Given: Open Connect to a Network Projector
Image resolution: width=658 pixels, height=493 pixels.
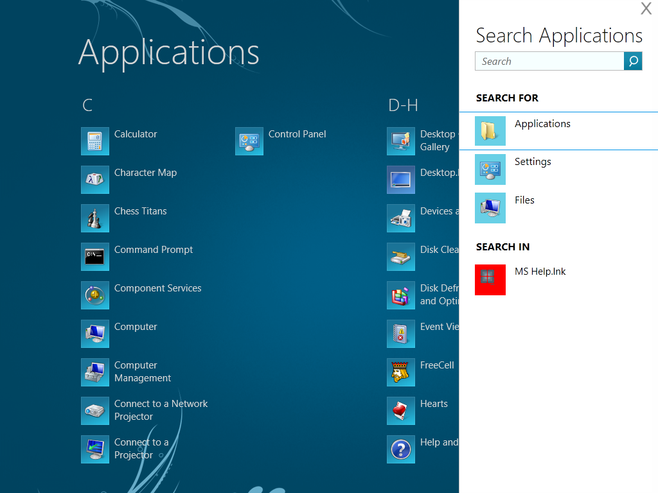Looking at the screenshot, I should tap(95, 411).
